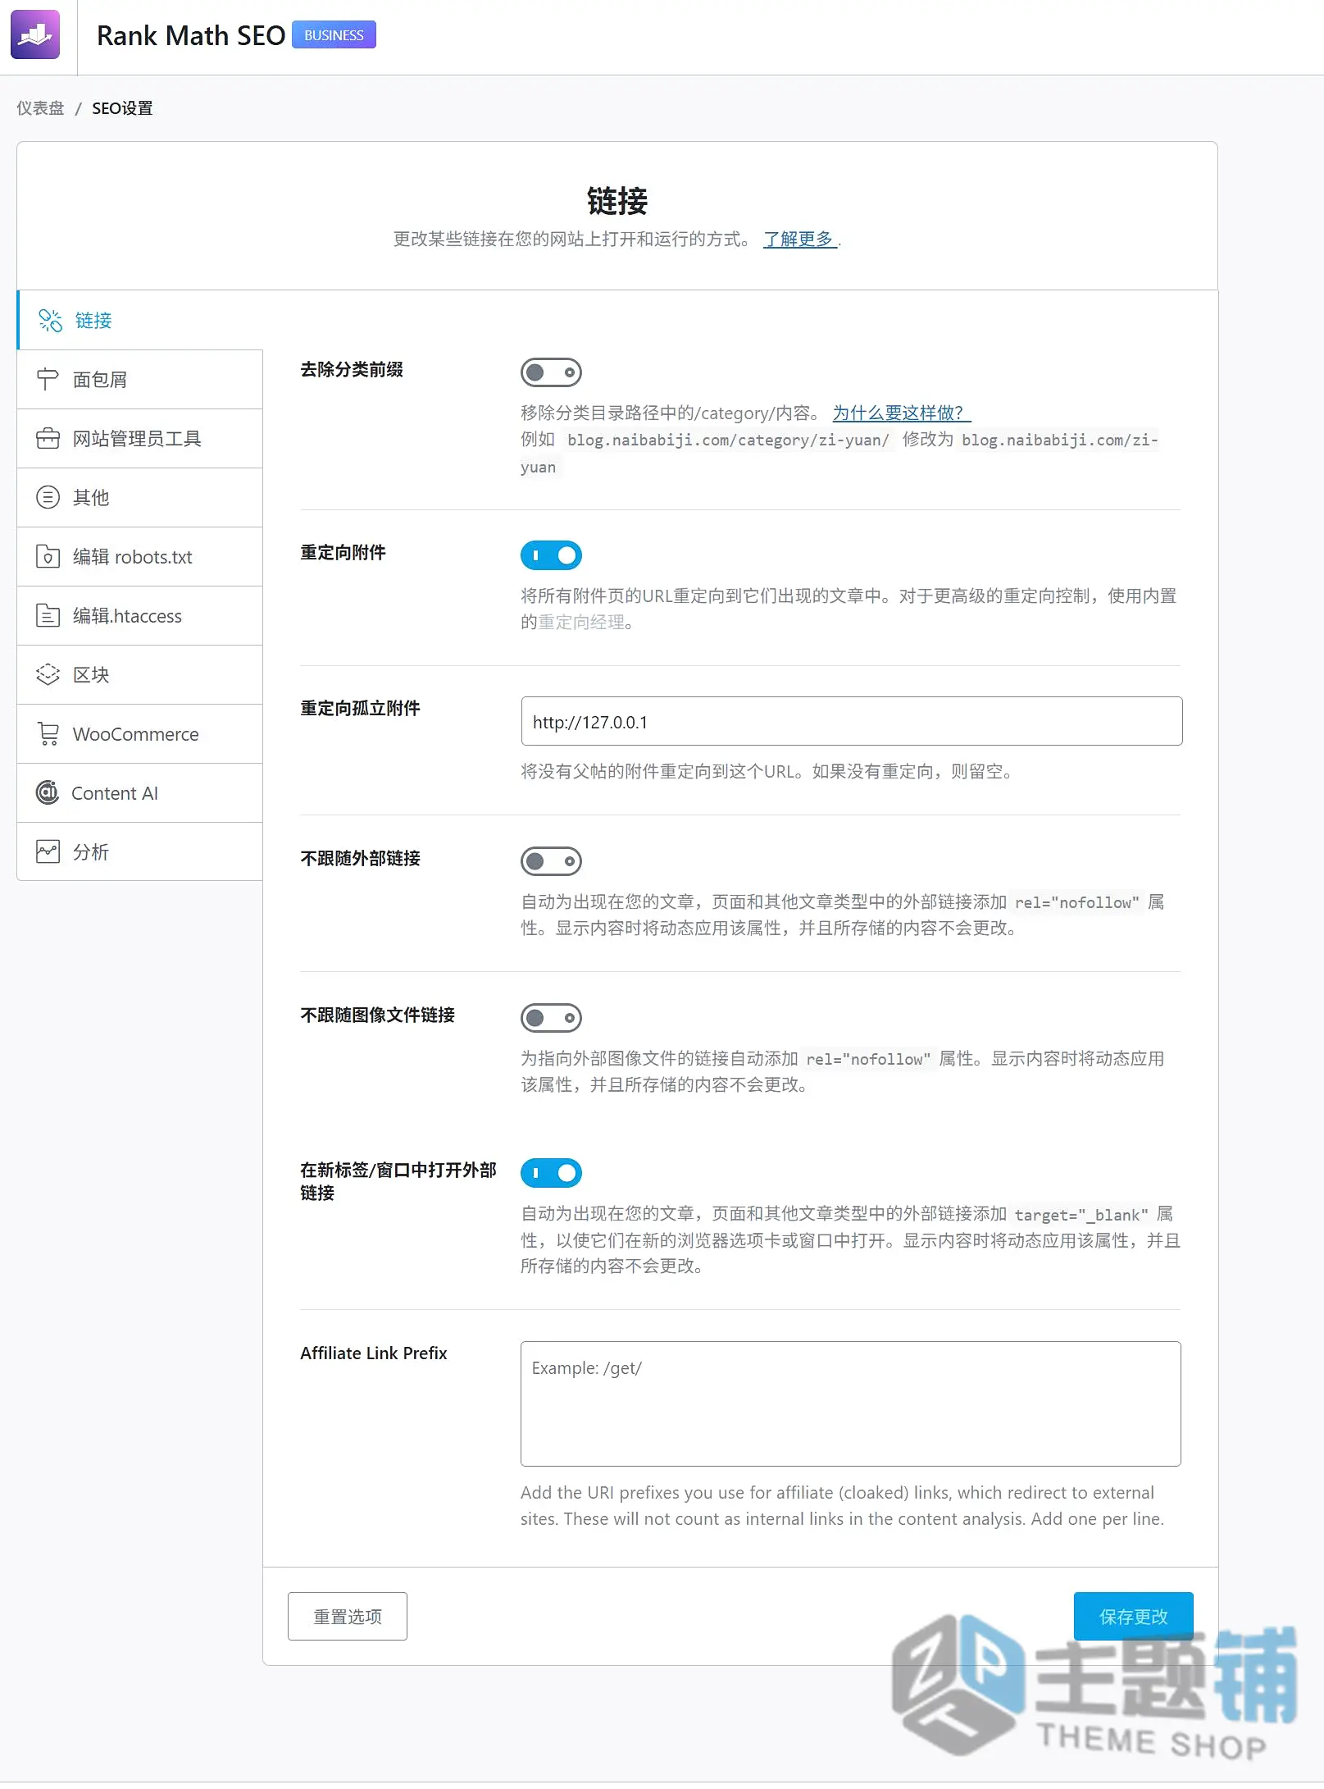This screenshot has width=1324, height=1789.
Task: Click the Rank Math SEO title
Action: [x=191, y=35]
